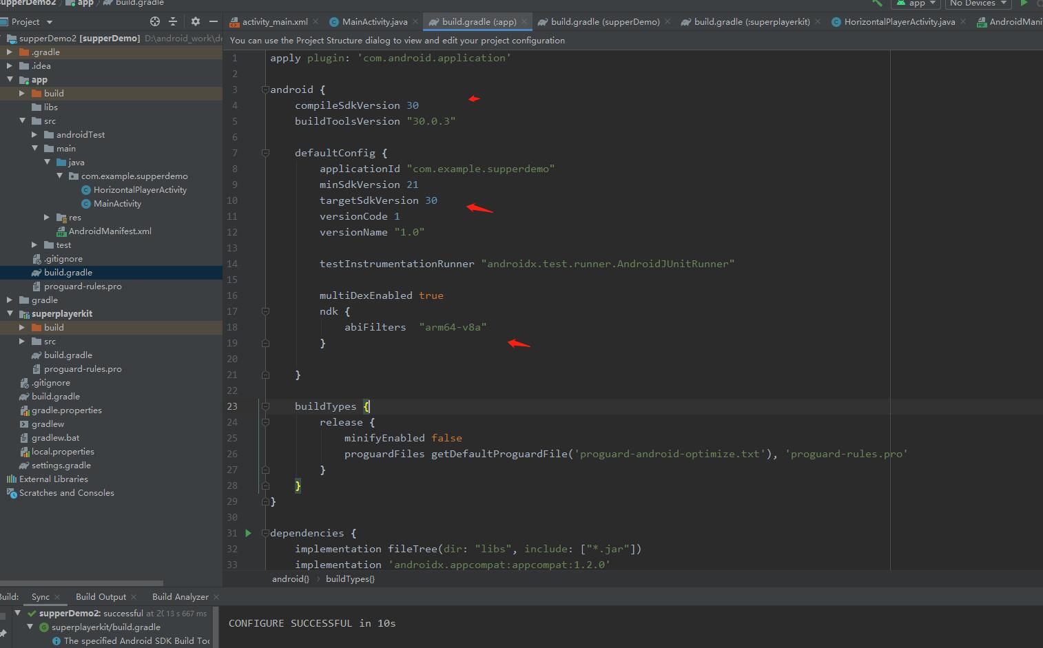Image resolution: width=1043 pixels, height=648 pixels.
Task: Click the horizontal scrollbar in Project panel
Action: click(81, 583)
